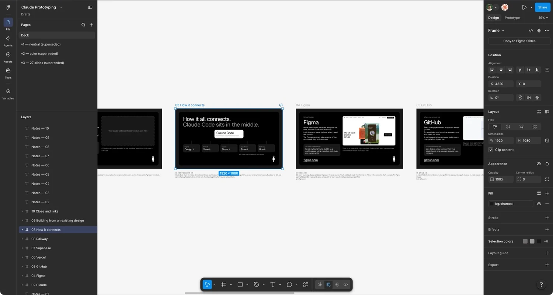This screenshot has height=295, width=553.
Task: Open the Tools sidebar panel
Action: coord(8,73)
